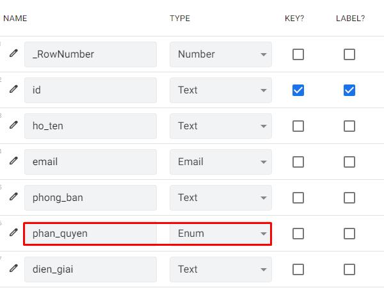Mark ho_ten as LABEL column
This screenshot has width=384, height=288.
pos(349,126)
